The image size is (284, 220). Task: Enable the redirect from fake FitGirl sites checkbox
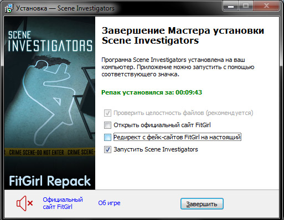107,137
